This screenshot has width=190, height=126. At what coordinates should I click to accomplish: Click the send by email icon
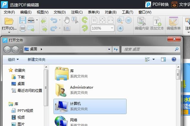(31, 28)
